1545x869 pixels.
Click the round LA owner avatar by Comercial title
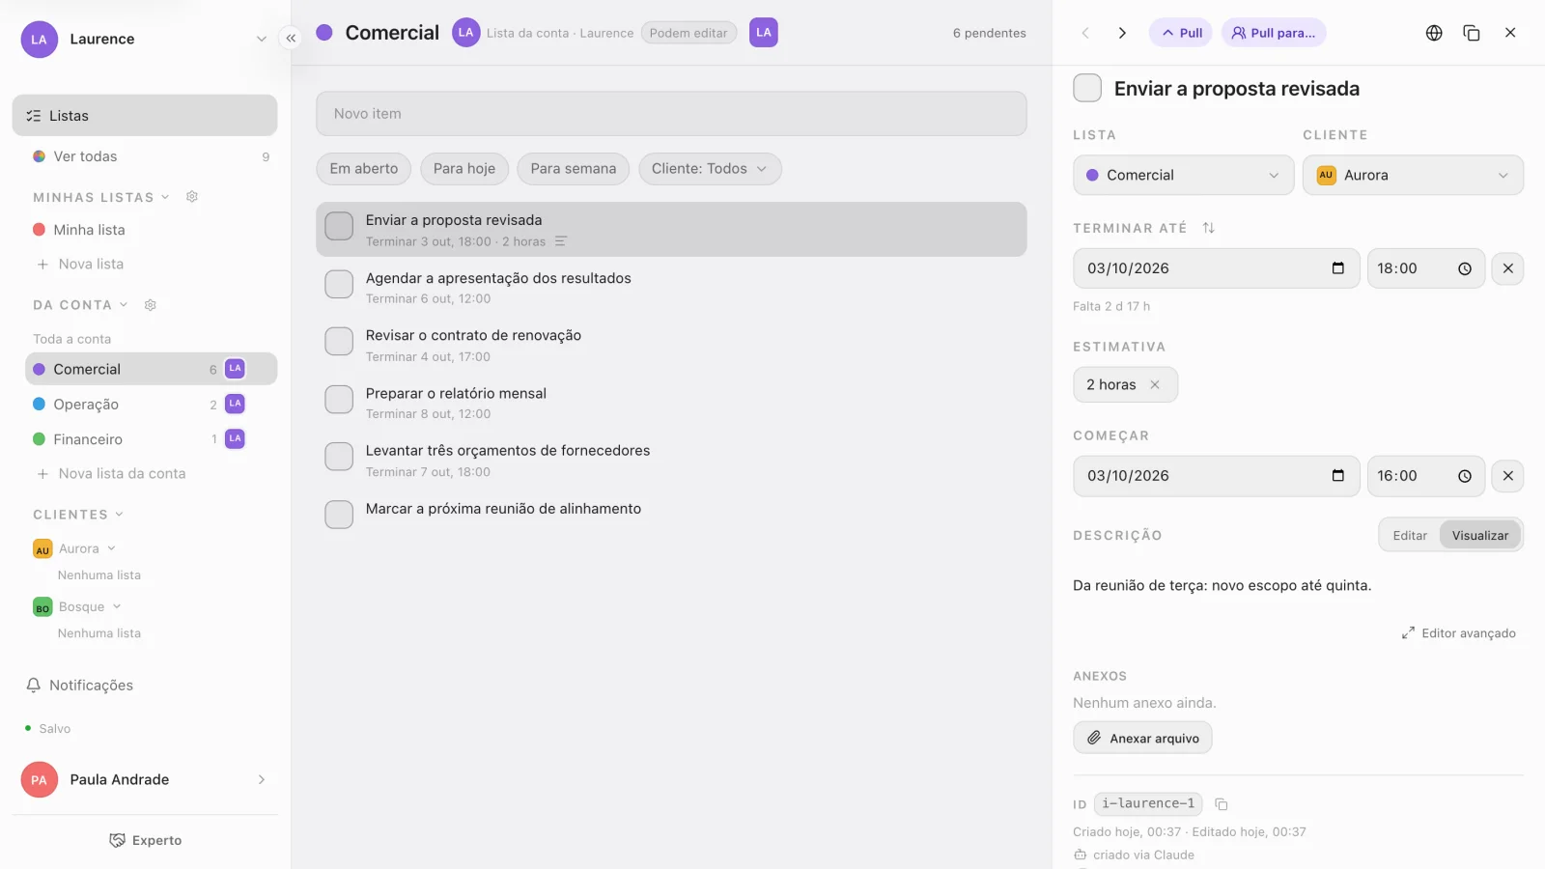point(466,33)
